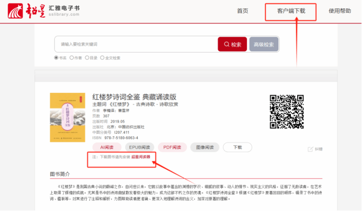Screen dimensions: 362x211
Task: Follow the 超星阅读器 install link
Action: [140, 157]
